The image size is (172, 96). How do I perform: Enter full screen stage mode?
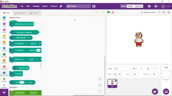click(x=169, y=13)
